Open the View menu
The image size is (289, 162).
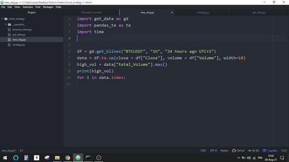17,7
